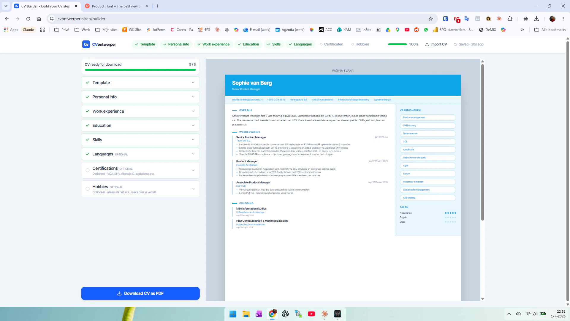Open the Hobbies step in top nav

360,44
